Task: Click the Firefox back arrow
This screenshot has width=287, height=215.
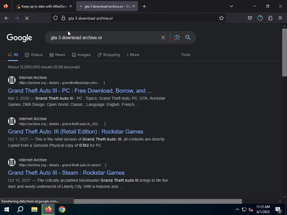Action: [x=7, y=18]
